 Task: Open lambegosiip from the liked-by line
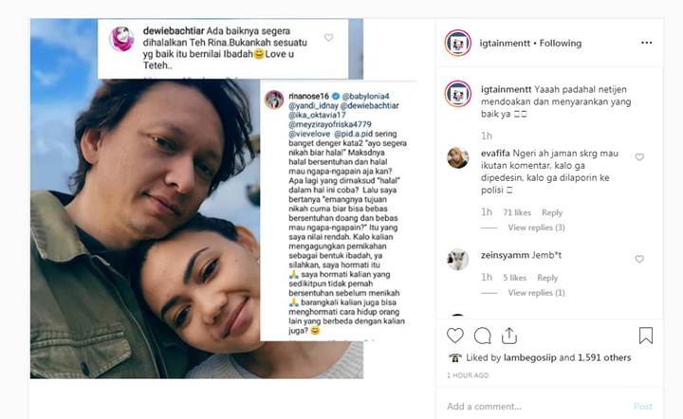pos(529,357)
